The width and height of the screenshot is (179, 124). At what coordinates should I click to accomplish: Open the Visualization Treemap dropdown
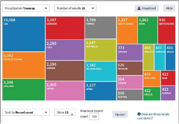coord(26,8)
